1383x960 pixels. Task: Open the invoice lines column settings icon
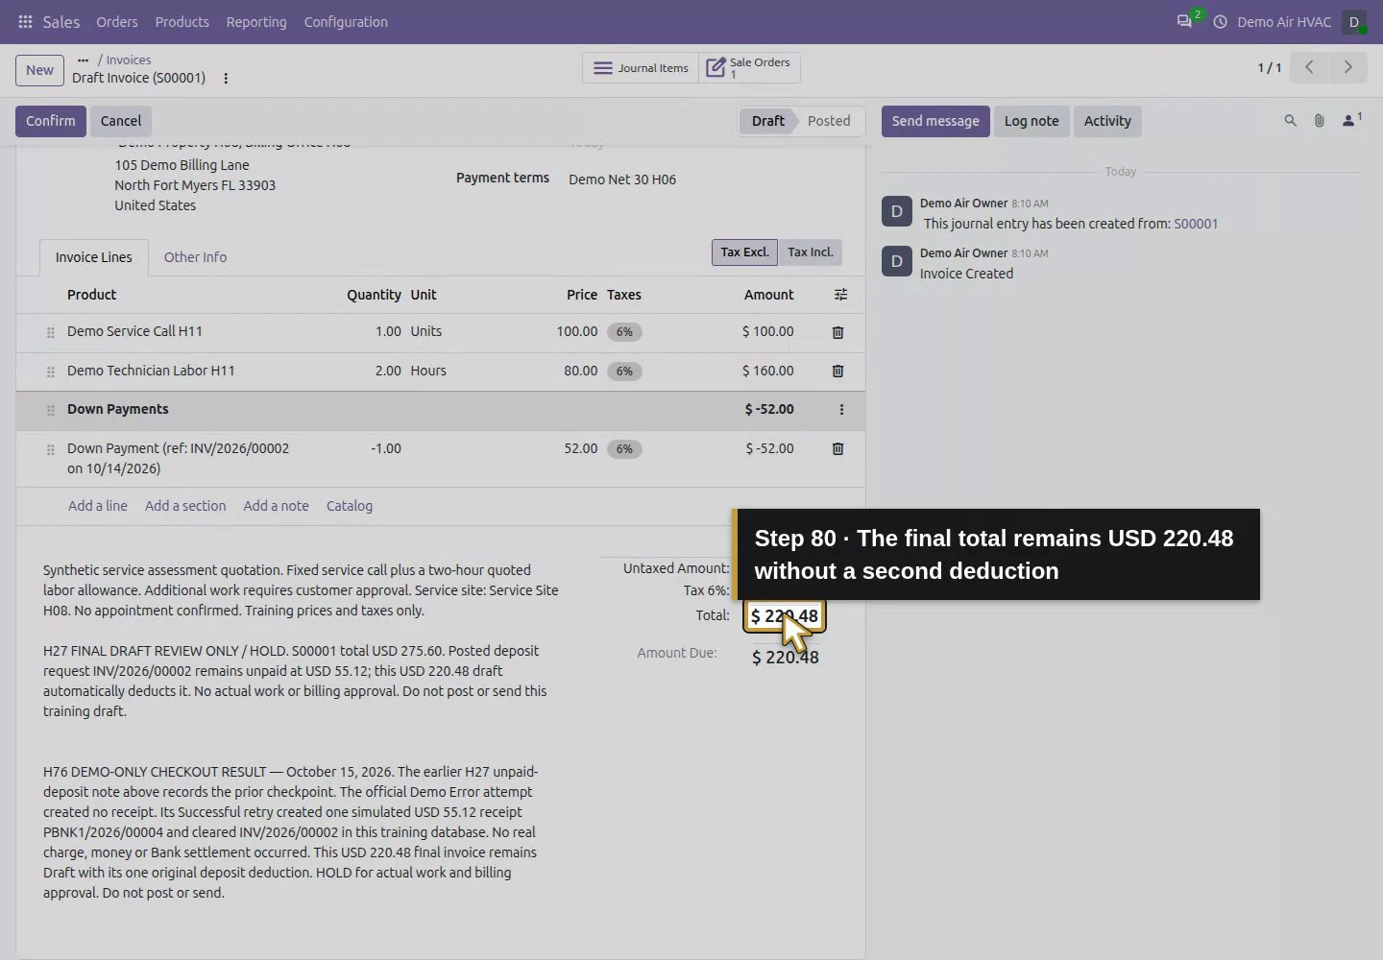pyautogui.click(x=841, y=295)
